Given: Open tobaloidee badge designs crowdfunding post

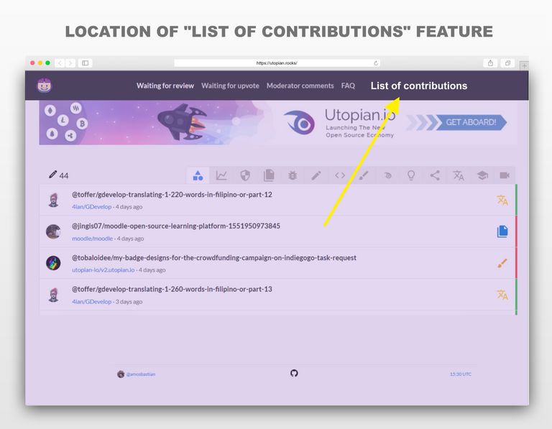Looking at the screenshot, I should point(214,257).
